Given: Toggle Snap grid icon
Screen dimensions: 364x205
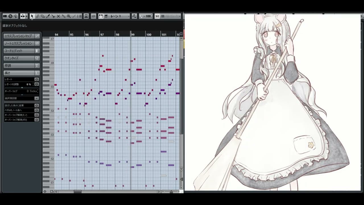Looking at the screenshot, I should [x=163, y=16].
